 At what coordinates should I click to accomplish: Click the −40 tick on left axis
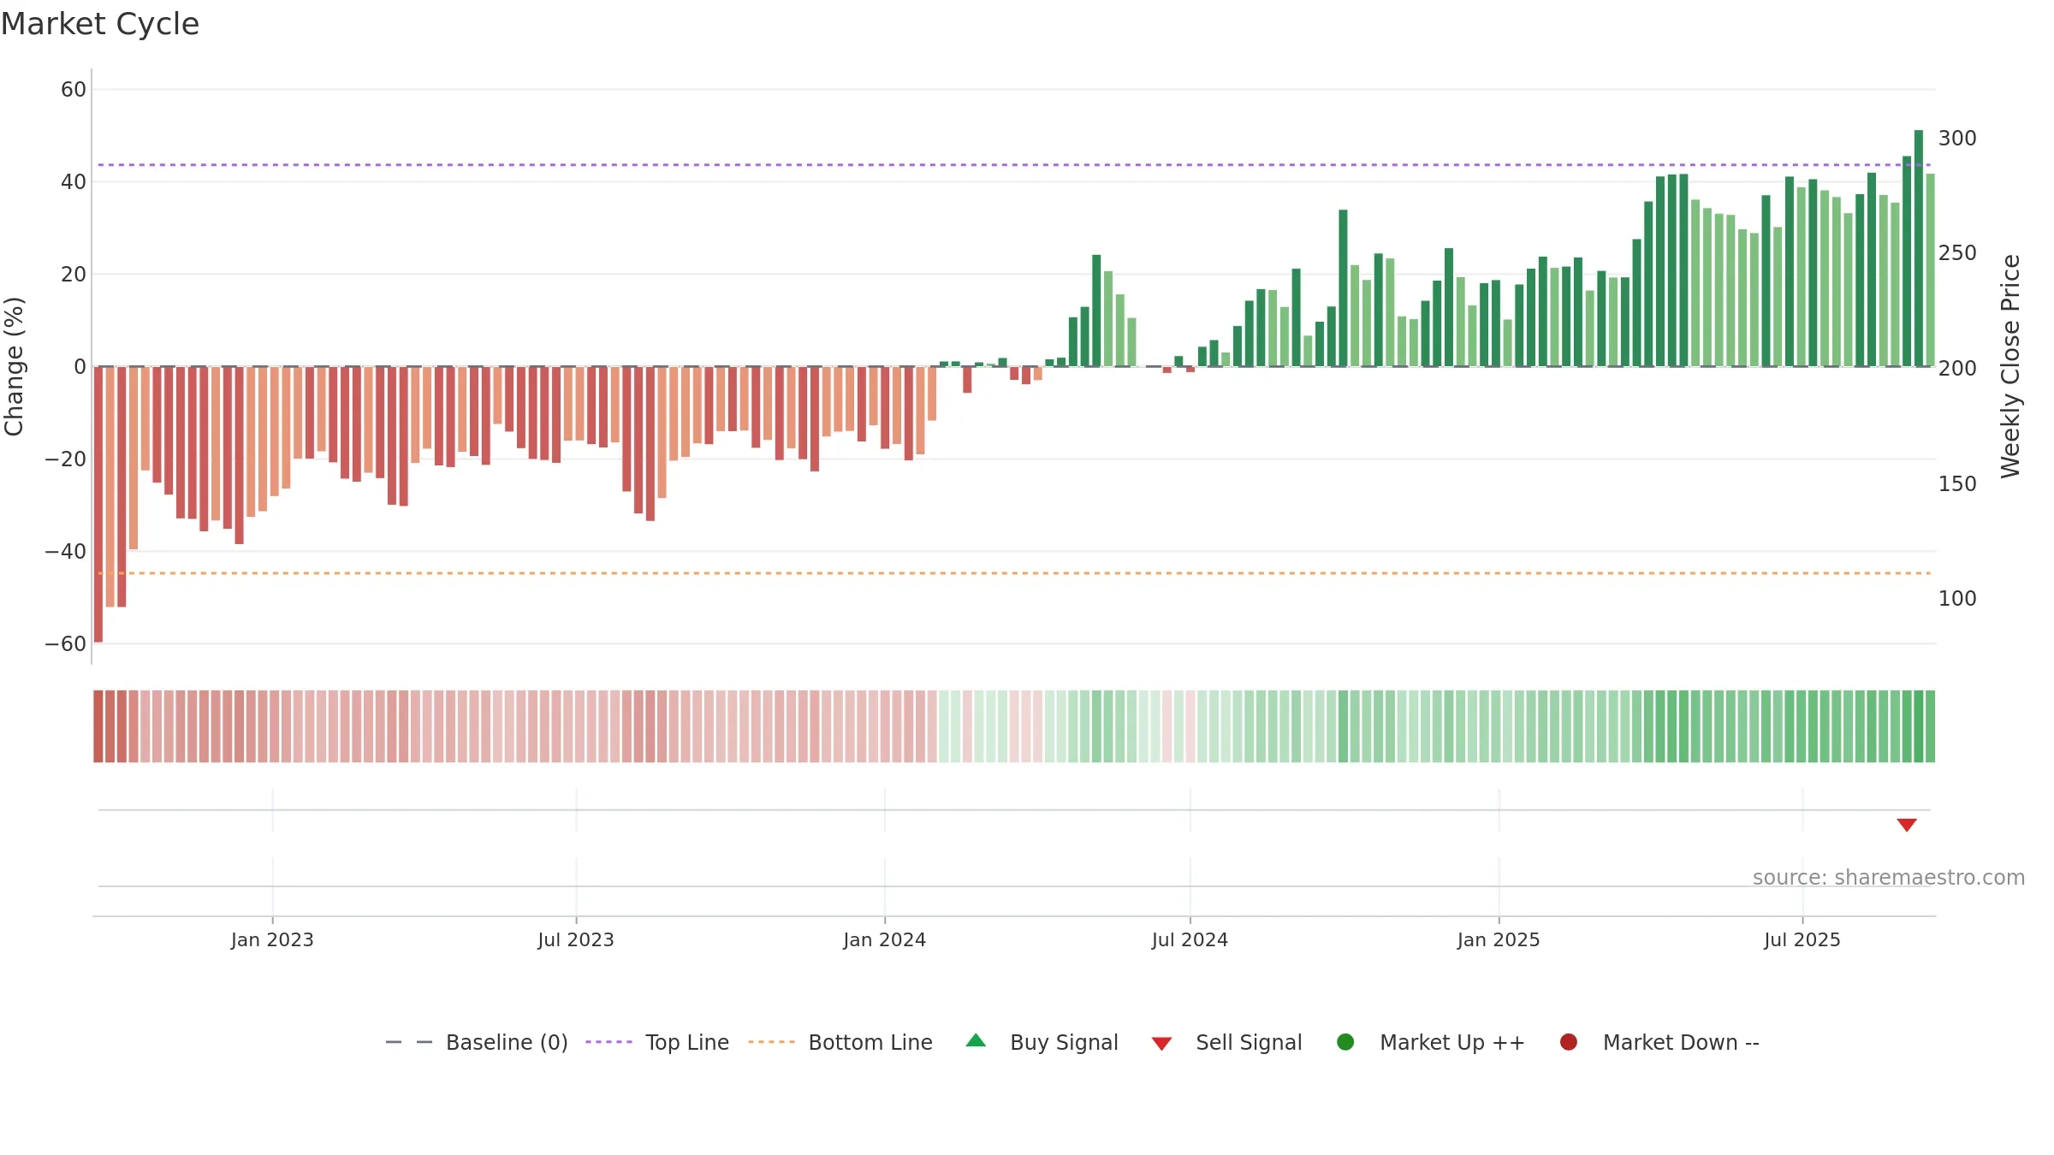point(66,552)
